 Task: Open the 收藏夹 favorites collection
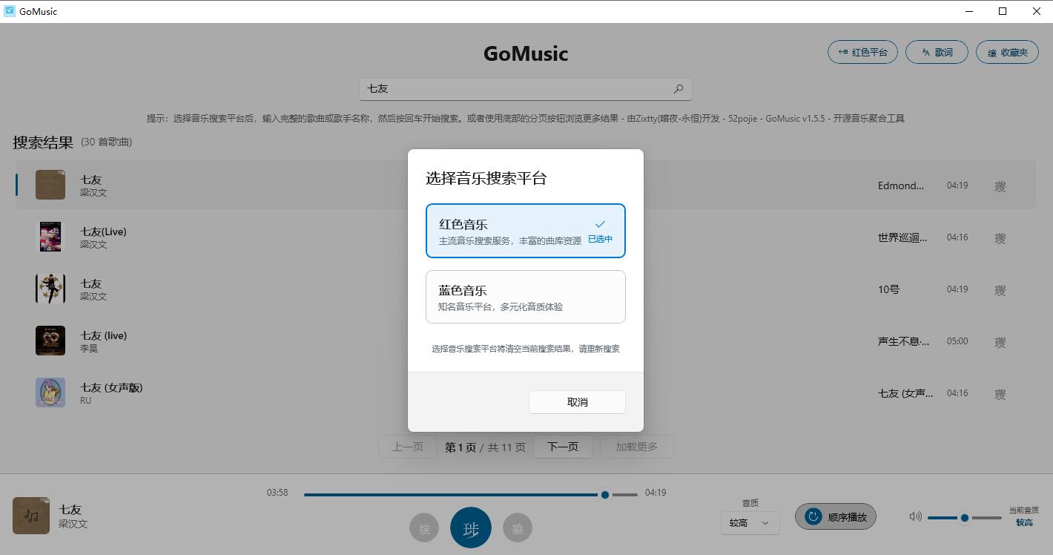(1007, 52)
